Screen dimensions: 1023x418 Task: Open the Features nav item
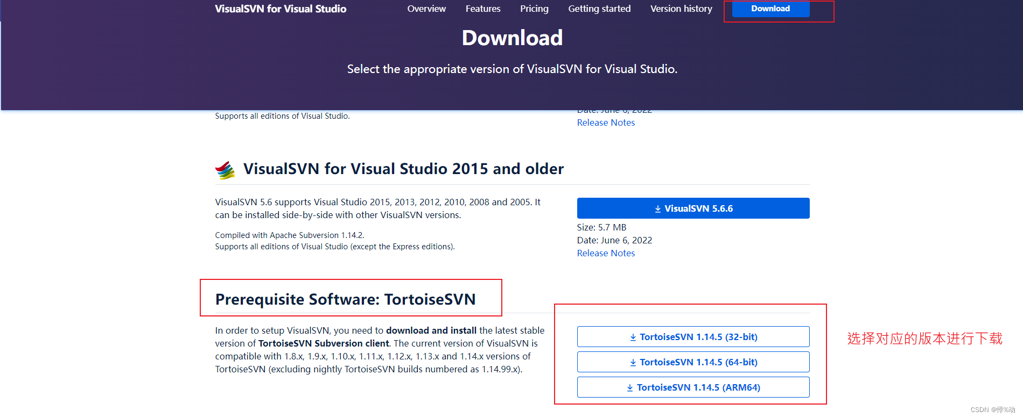pos(483,9)
